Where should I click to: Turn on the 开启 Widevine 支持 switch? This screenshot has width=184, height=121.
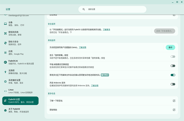(173, 84)
